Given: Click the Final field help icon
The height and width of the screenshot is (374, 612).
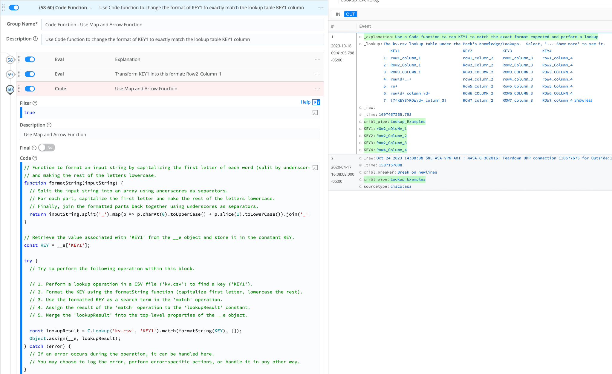Looking at the screenshot, I should click(x=34, y=148).
